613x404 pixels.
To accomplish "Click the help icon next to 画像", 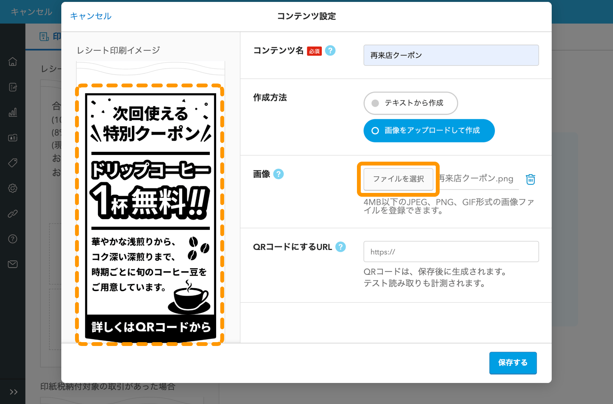I will 278,174.
